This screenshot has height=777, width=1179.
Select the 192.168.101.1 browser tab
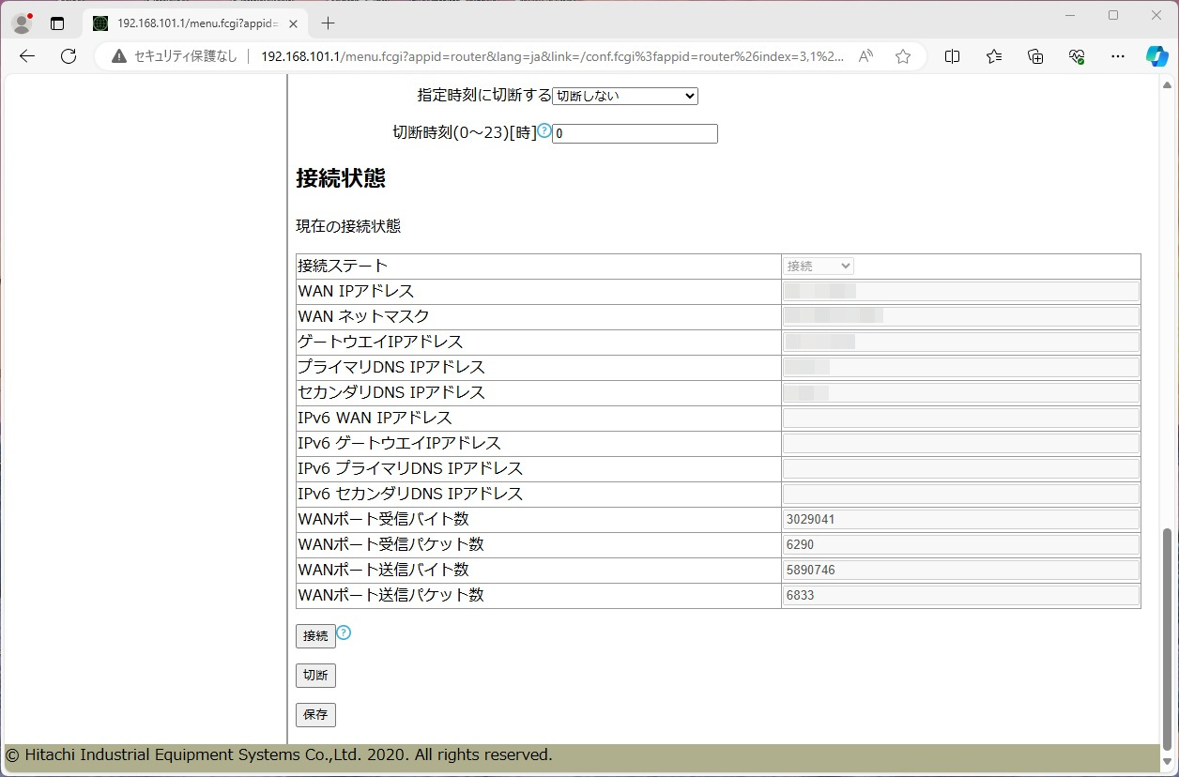(196, 23)
